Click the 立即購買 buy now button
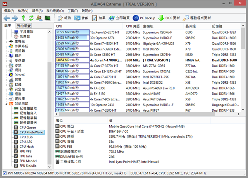 point(119,18)
